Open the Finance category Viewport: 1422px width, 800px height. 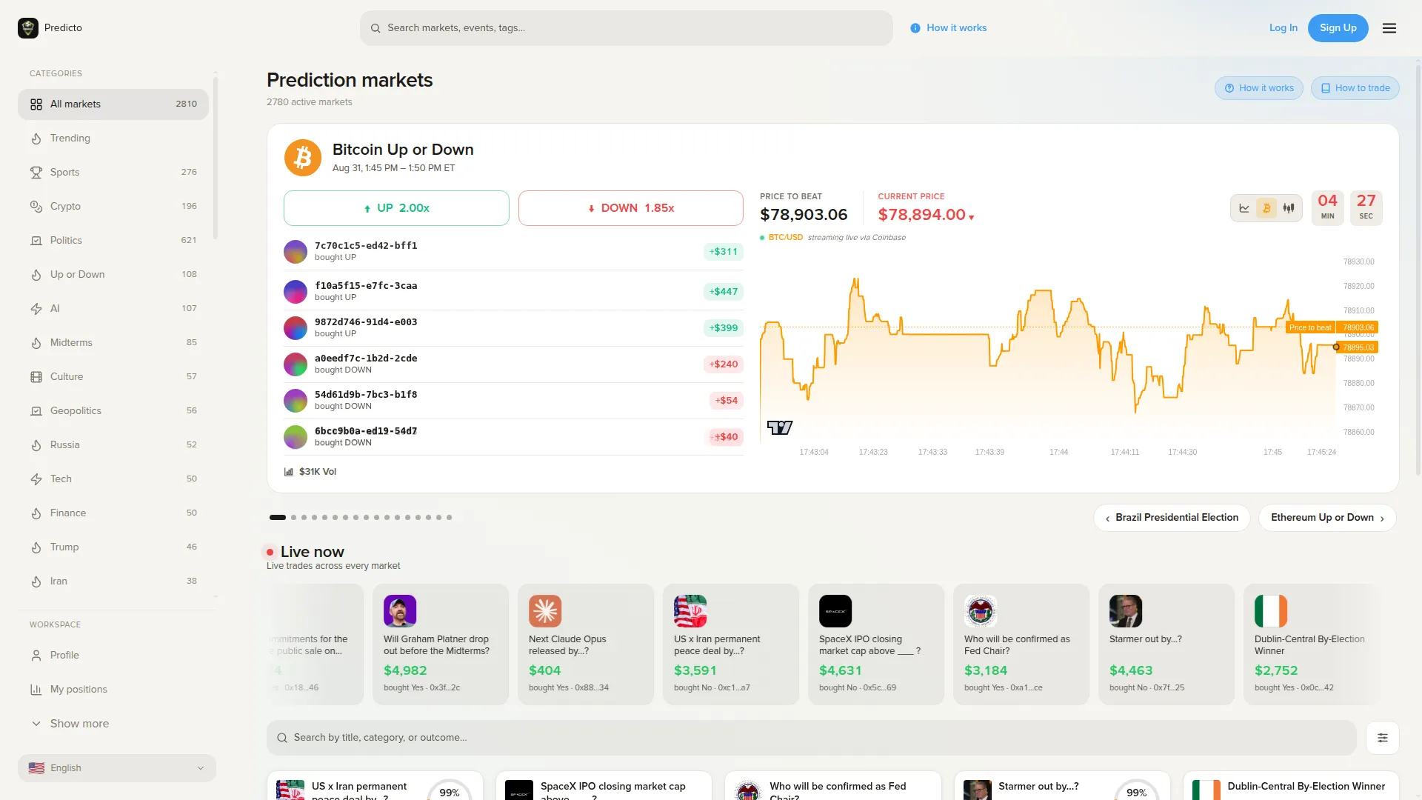(x=113, y=513)
